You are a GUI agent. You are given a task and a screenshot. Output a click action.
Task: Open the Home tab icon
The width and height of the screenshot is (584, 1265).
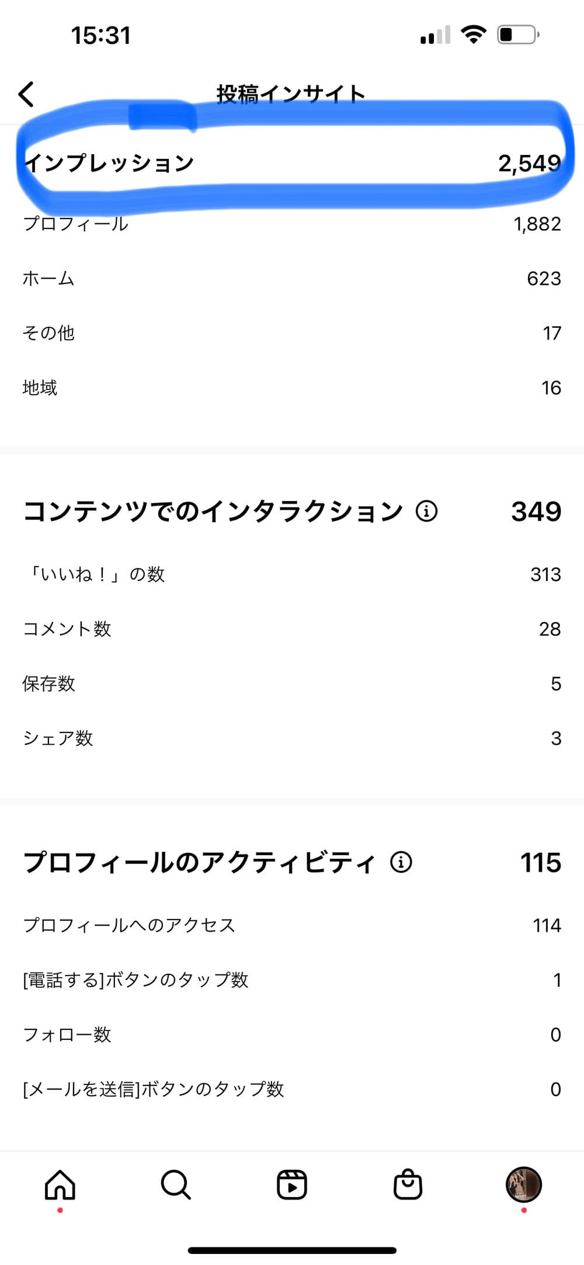60,1185
